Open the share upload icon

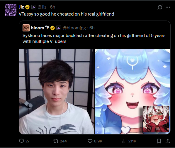click(x=168, y=141)
